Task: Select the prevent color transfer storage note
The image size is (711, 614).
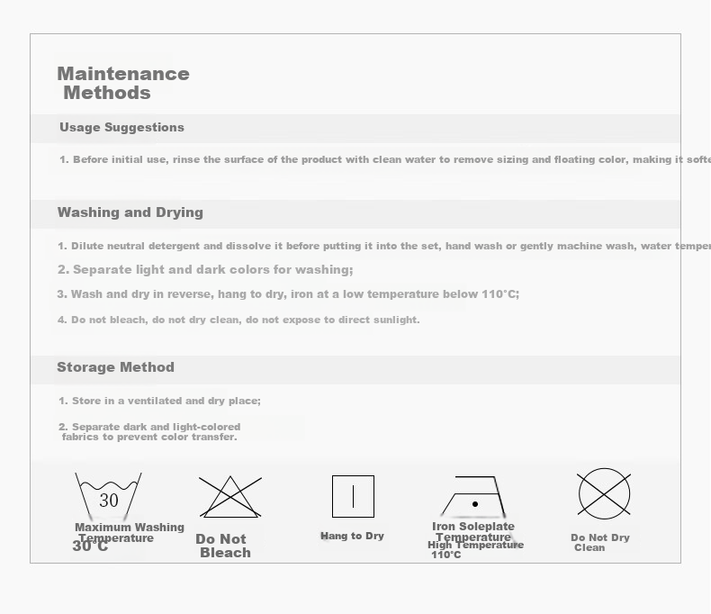Action: pyautogui.click(x=149, y=432)
